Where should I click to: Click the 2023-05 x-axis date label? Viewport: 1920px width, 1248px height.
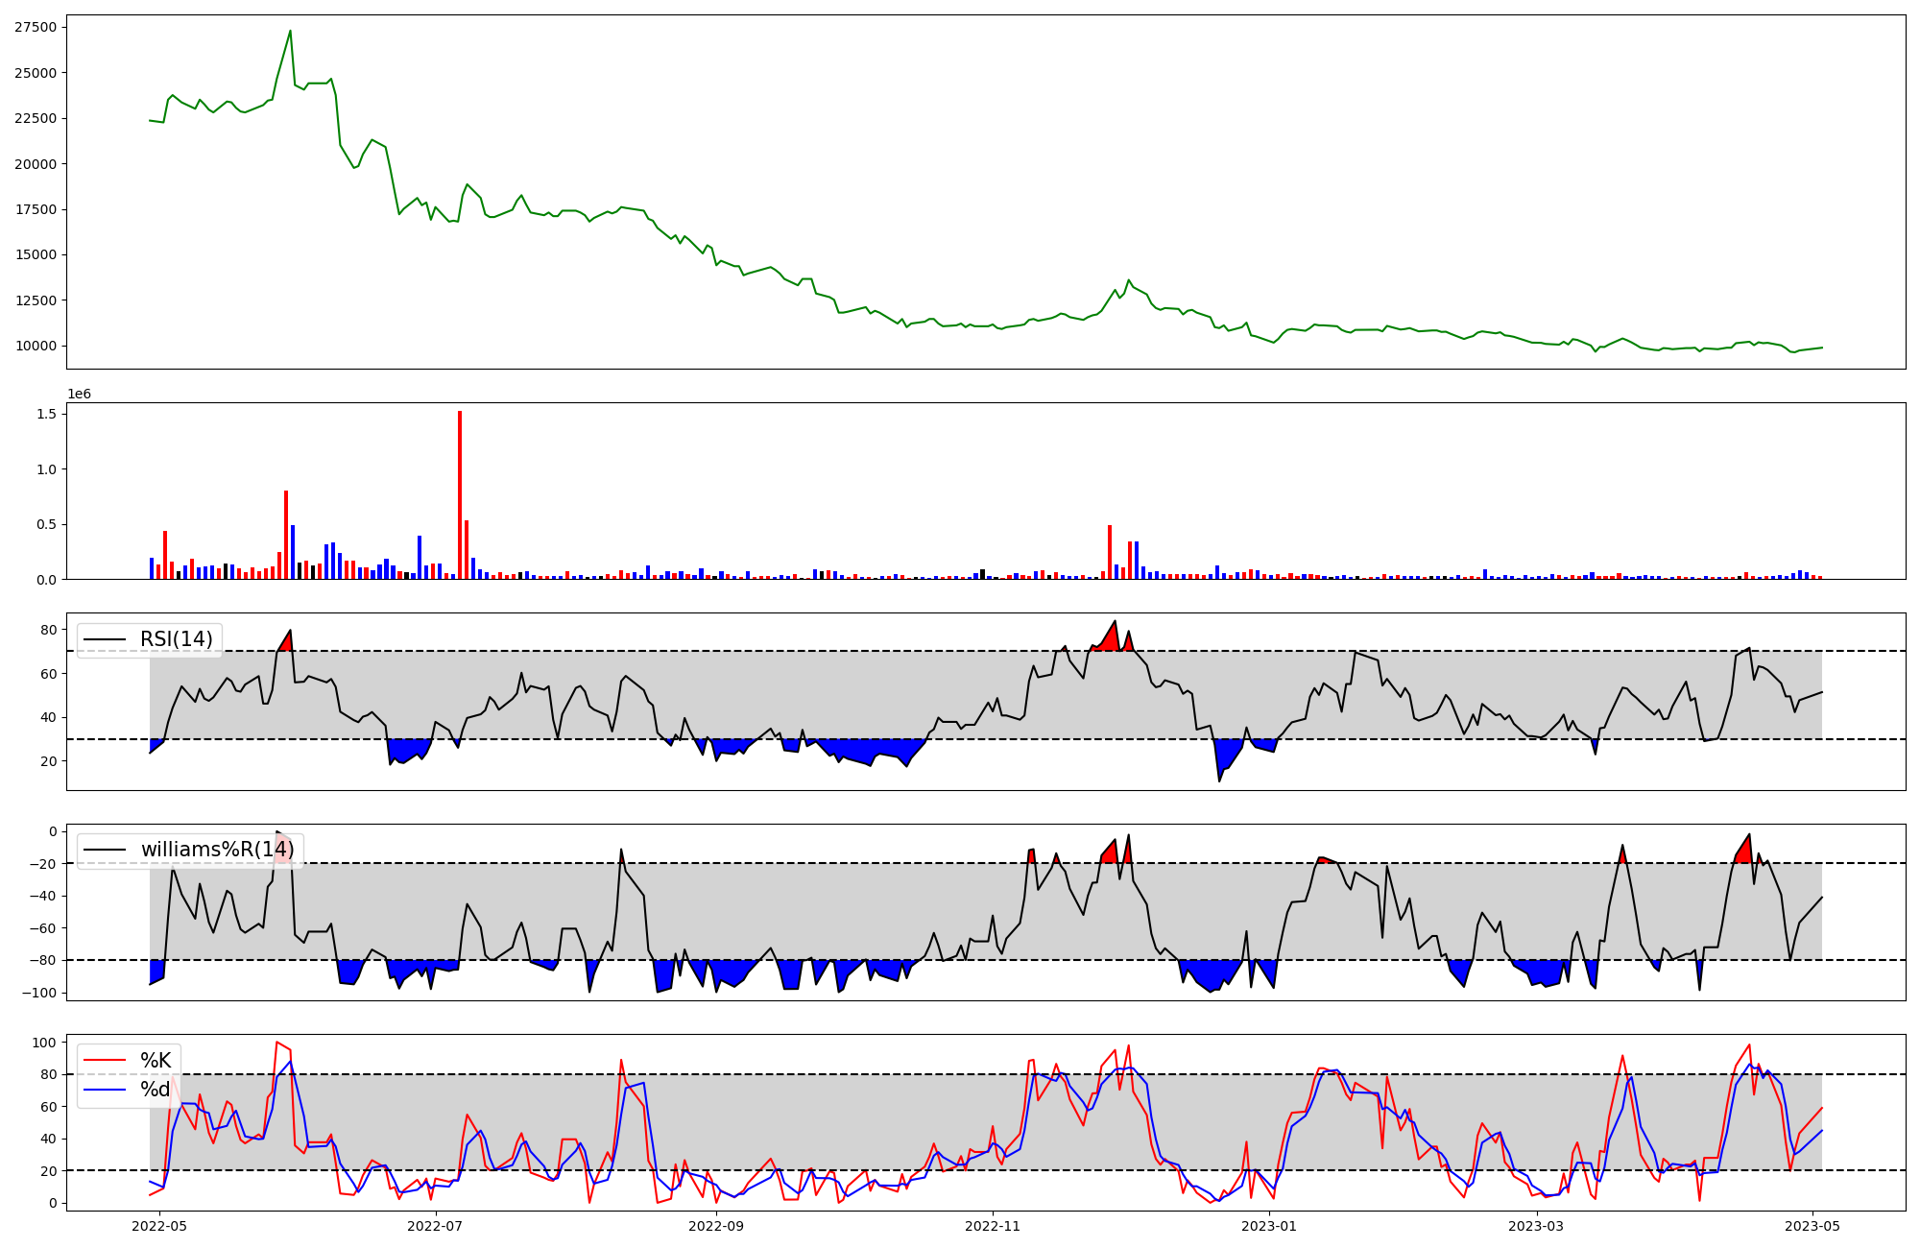[1812, 1226]
